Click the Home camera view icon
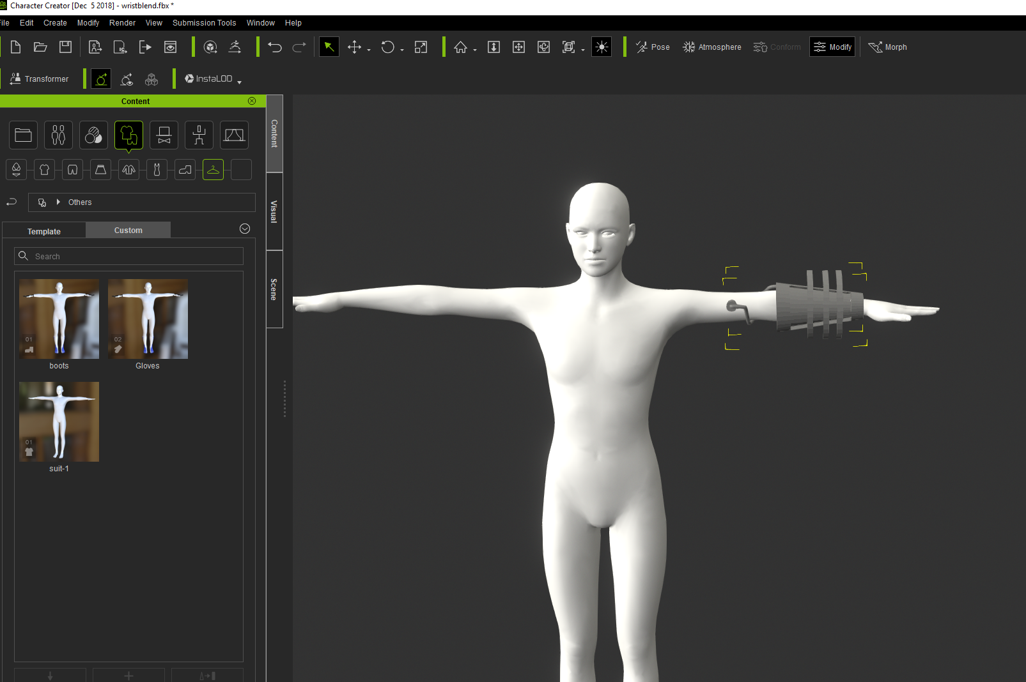The width and height of the screenshot is (1026, 682). point(460,47)
